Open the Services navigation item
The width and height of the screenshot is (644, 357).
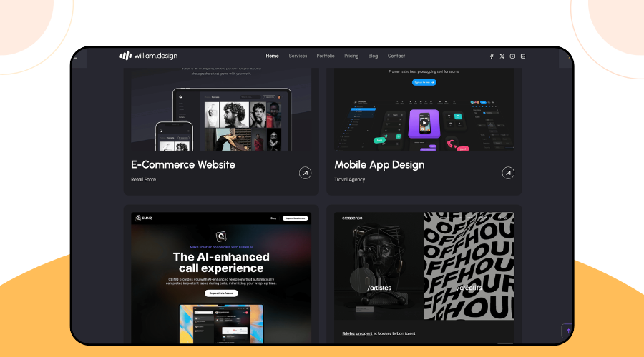298,56
